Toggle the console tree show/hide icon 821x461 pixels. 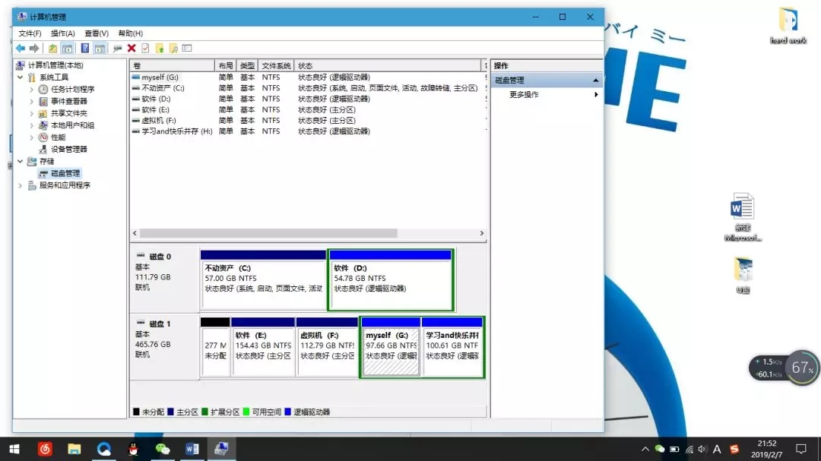(67, 48)
